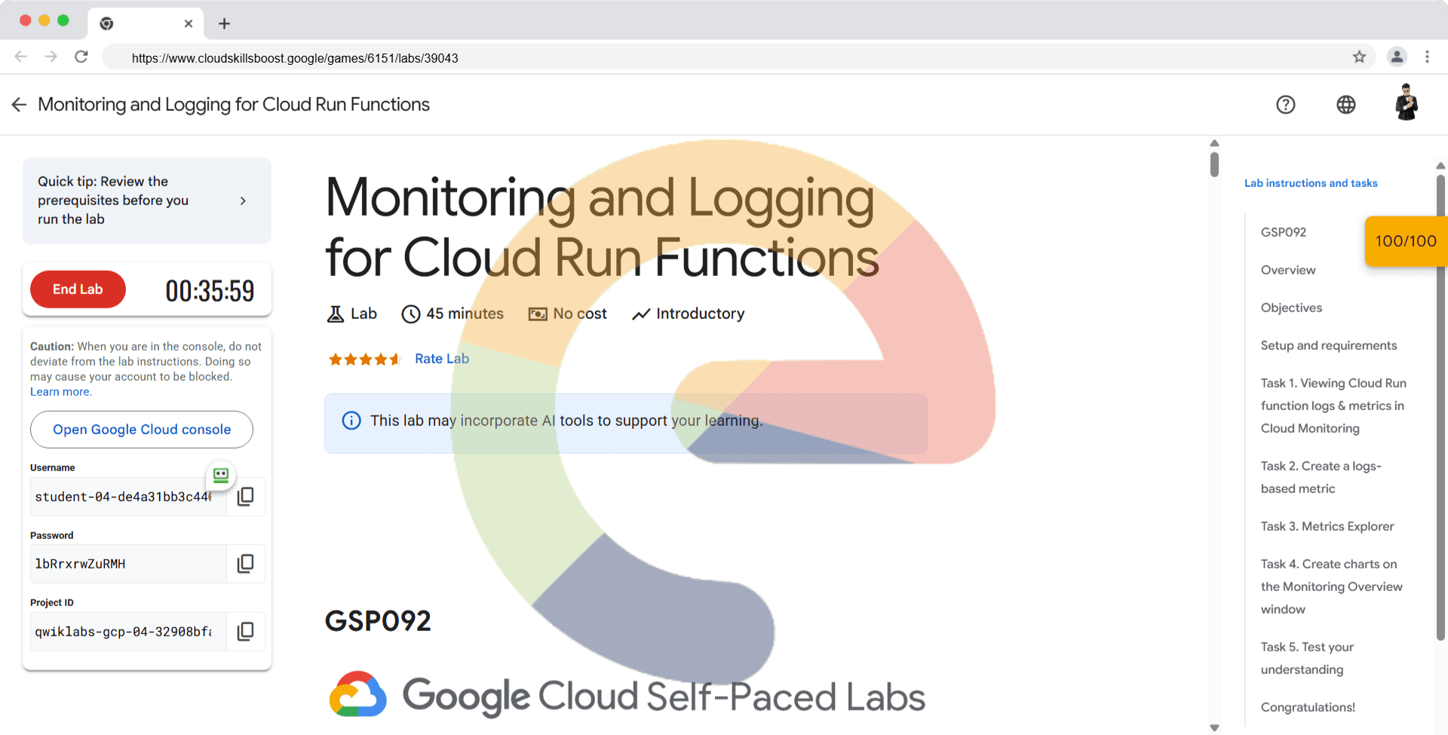Click the content scrollbar down arrow
Screen dimensions: 1448x735
[x=1214, y=727]
